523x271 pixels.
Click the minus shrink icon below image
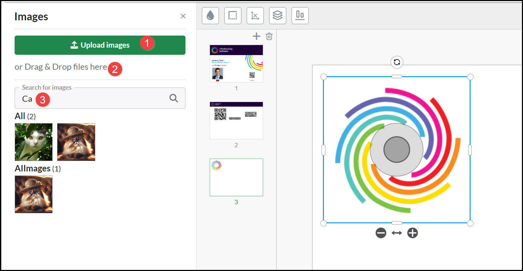coord(381,233)
